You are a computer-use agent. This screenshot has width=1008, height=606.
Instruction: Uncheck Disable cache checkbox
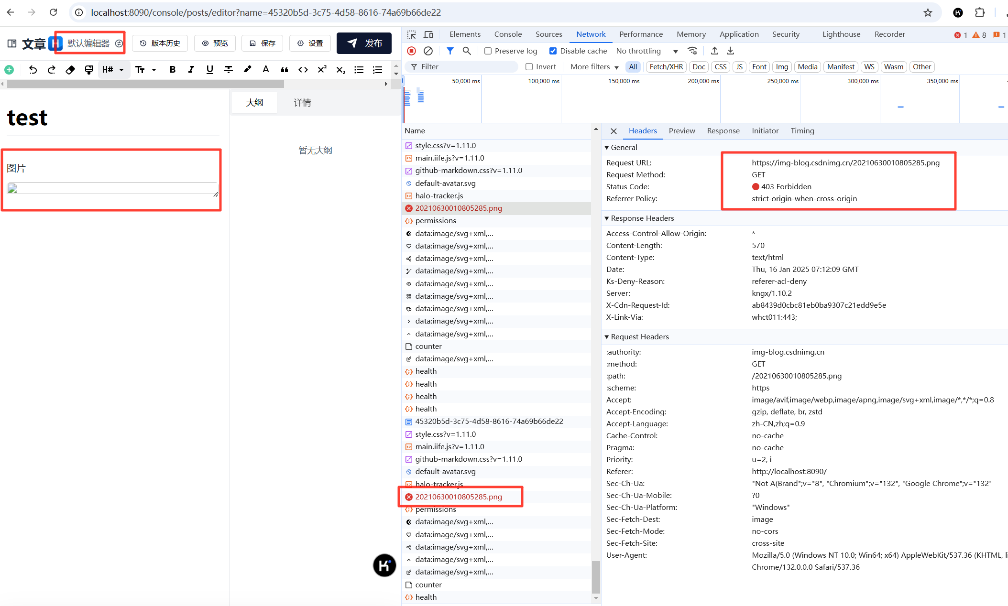(x=553, y=51)
